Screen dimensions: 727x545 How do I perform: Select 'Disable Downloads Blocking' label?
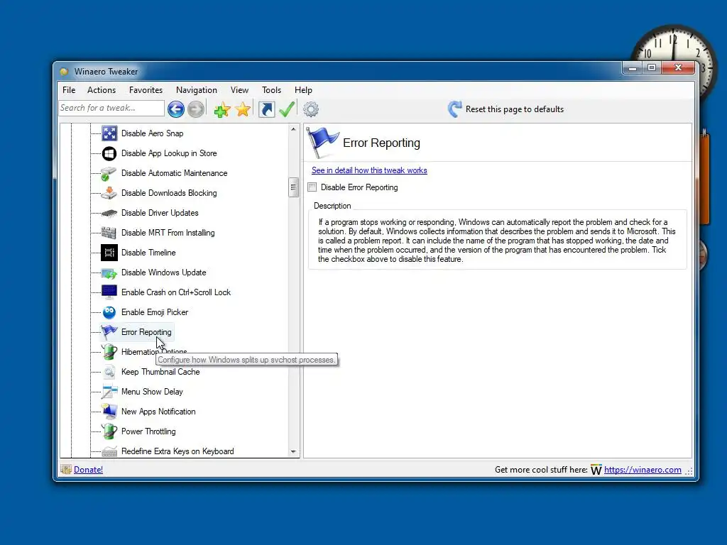pyautogui.click(x=169, y=193)
